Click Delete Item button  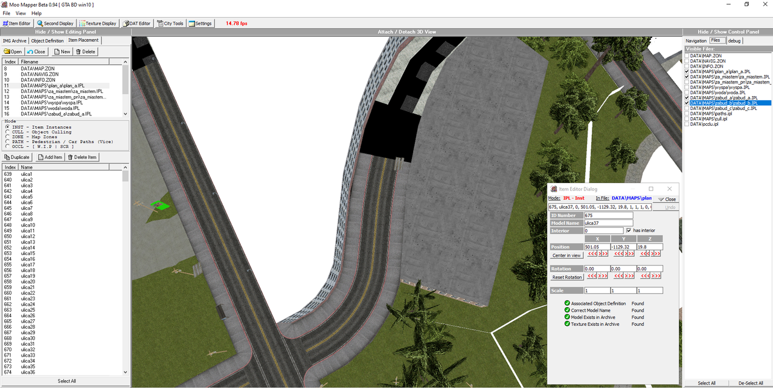[x=82, y=157]
